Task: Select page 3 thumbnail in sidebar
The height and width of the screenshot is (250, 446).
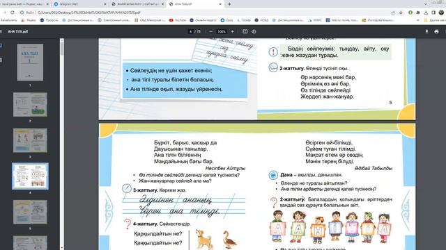Action: 30,140
